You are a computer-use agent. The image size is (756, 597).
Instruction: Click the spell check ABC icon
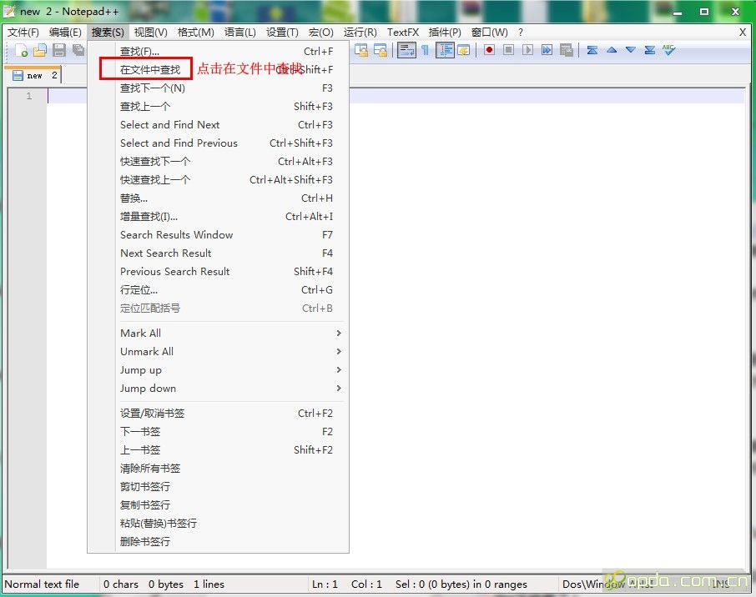click(669, 50)
